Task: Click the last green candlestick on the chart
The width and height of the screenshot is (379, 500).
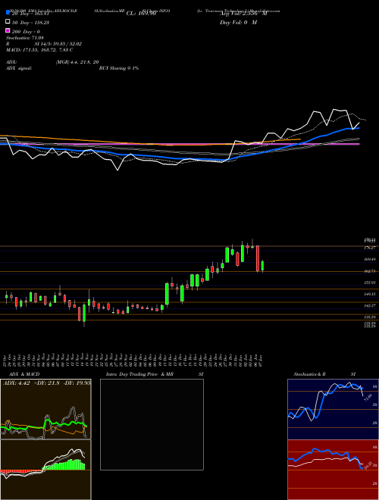Action: click(262, 266)
